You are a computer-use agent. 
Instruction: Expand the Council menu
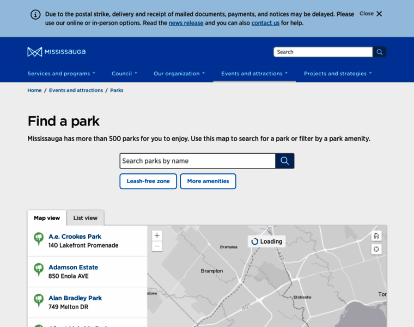point(124,74)
